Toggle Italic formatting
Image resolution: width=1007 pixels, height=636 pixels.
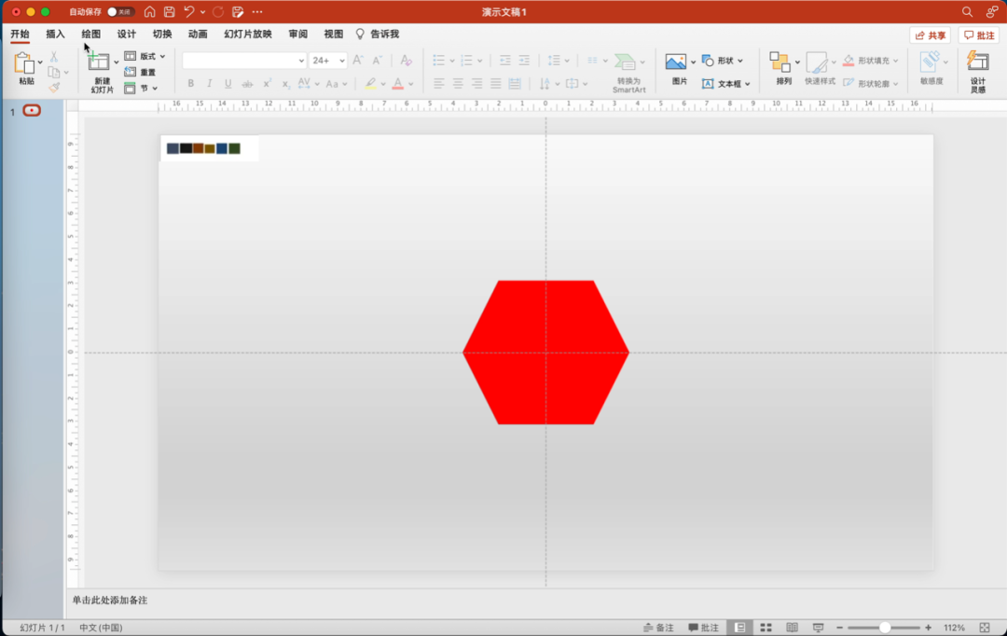click(x=210, y=84)
